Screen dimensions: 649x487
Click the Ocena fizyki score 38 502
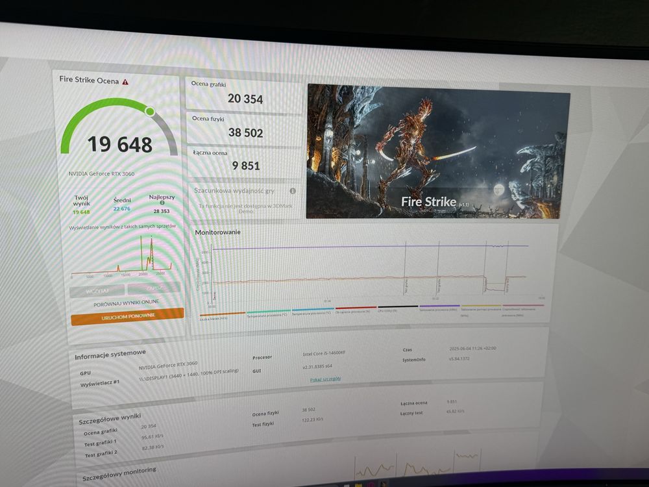point(245,132)
